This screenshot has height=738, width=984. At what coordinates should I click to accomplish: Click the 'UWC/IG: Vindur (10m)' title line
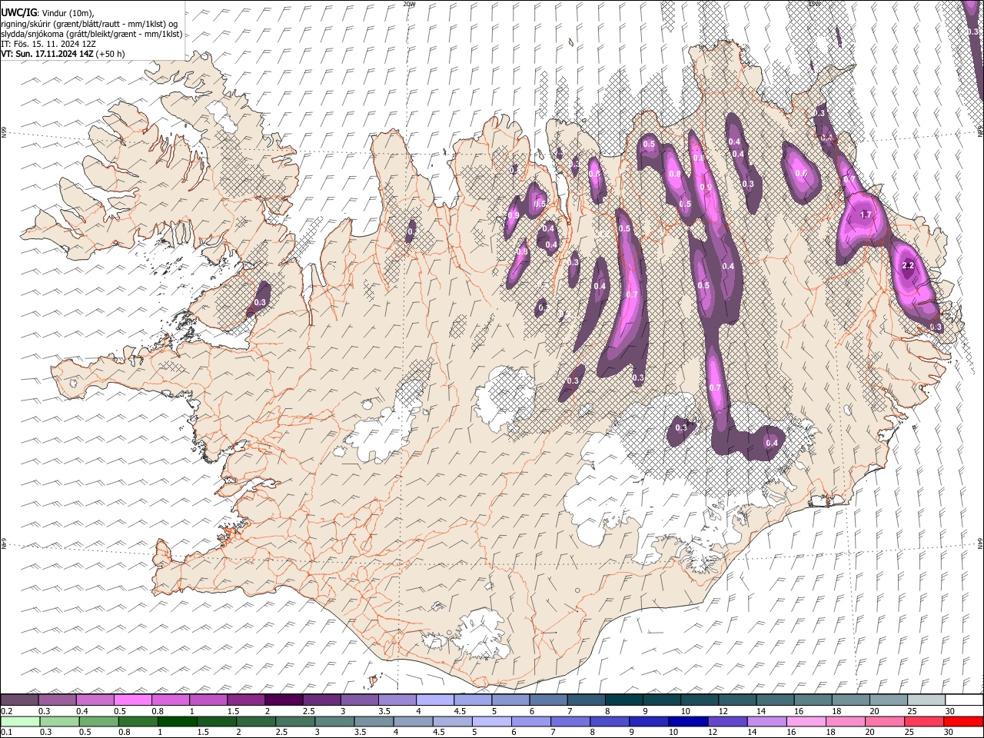coord(48,13)
